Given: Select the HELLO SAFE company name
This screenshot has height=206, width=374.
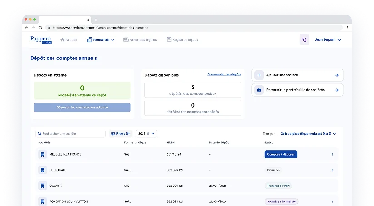Looking at the screenshot, I should (58, 170).
